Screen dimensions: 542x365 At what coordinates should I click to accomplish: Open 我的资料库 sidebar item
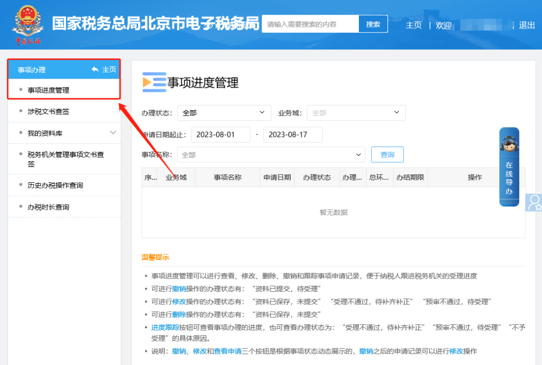point(45,133)
